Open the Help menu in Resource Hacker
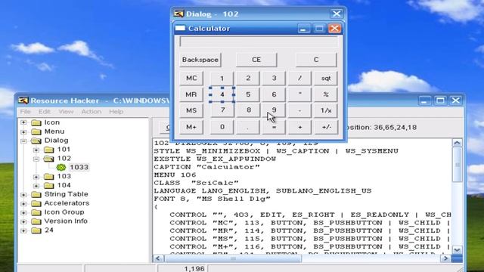The width and height of the screenshot is (484, 272). (x=116, y=112)
